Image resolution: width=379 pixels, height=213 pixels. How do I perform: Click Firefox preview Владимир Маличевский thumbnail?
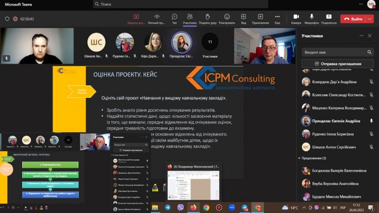[x=193, y=185]
